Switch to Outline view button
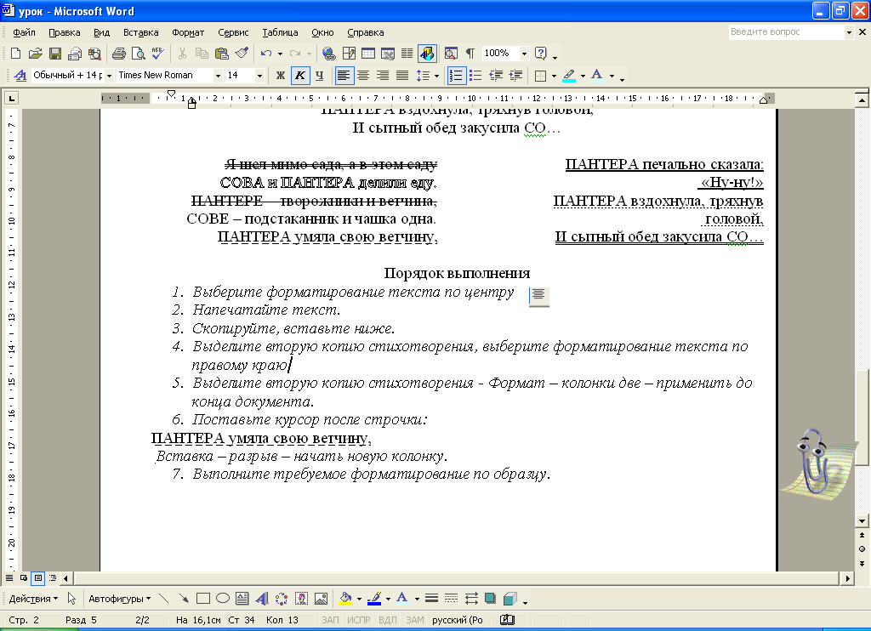The image size is (871, 631). 52,578
